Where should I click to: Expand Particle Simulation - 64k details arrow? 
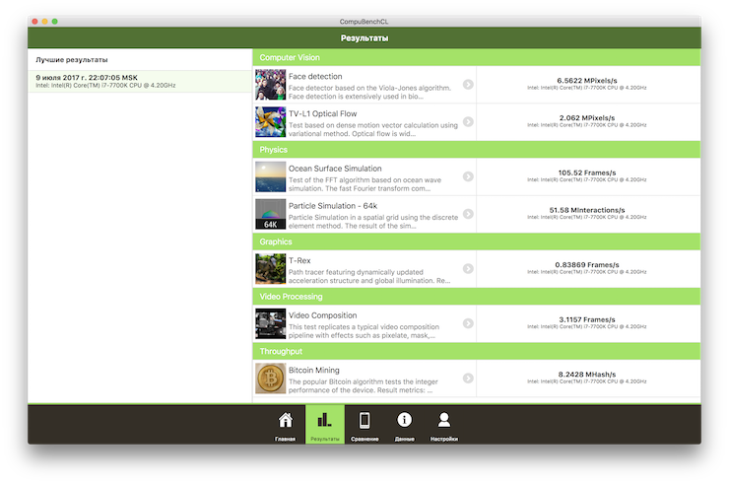tap(468, 214)
